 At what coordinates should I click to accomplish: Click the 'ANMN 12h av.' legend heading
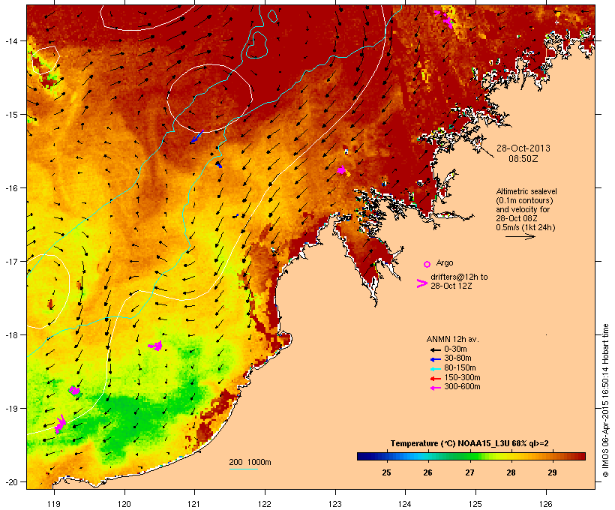click(x=452, y=339)
